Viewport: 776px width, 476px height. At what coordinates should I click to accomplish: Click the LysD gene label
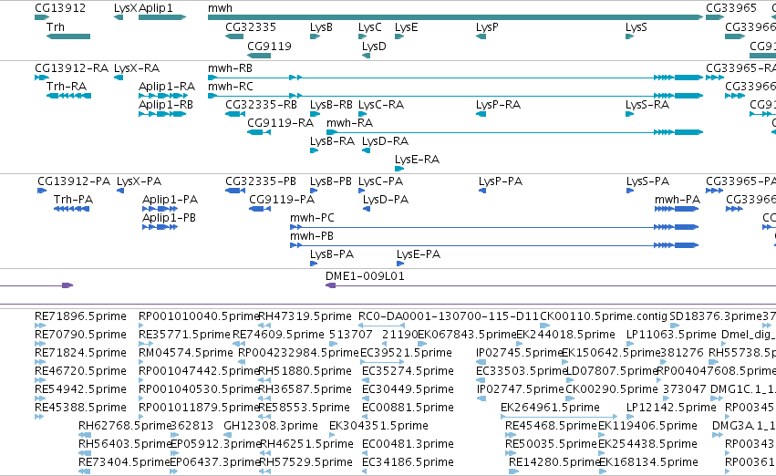(374, 46)
